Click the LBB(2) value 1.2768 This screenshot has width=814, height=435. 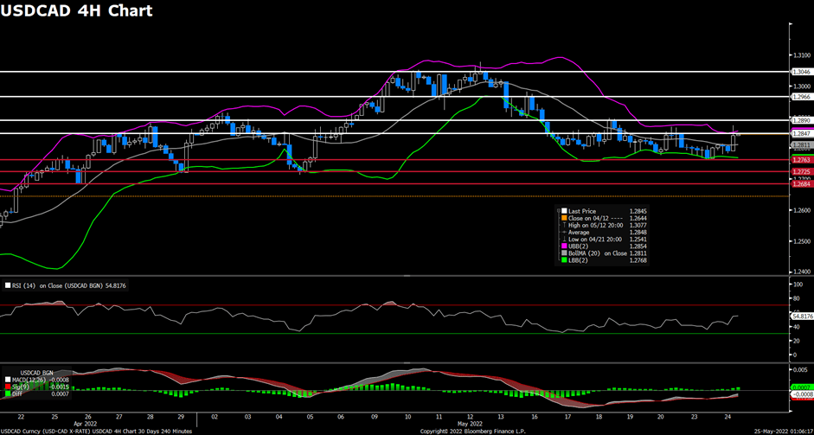638,260
